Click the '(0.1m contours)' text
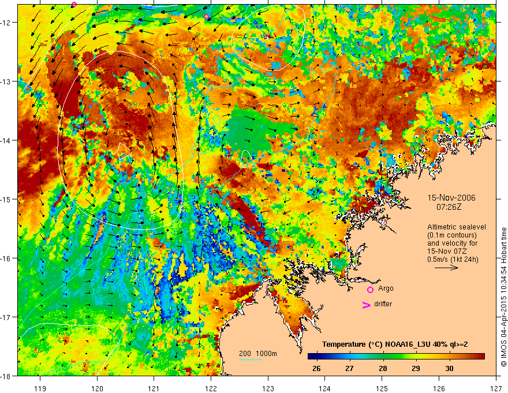The width and height of the screenshot is (508, 393). 452,235
